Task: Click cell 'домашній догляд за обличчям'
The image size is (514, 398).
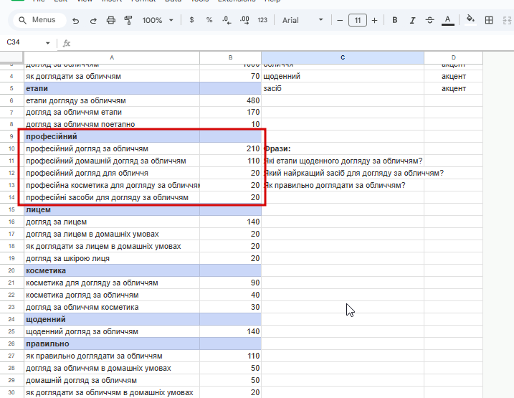Action: pyautogui.click(x=112, y=380)
